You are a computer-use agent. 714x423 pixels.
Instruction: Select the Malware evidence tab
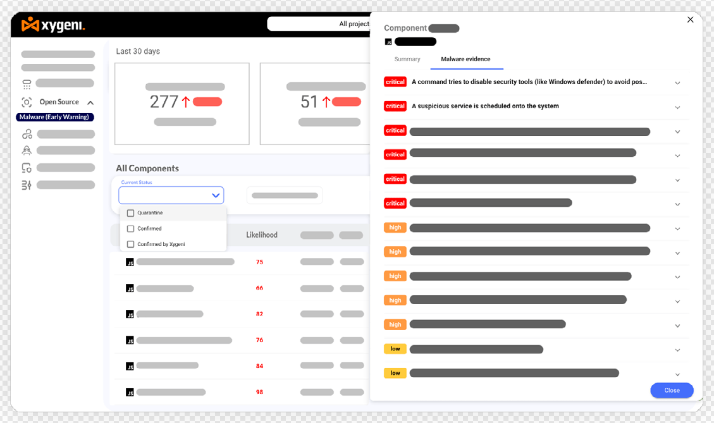[x=465, y=59]
